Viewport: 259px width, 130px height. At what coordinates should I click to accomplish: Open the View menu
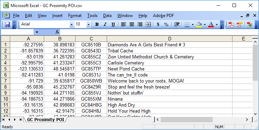click(x=42, y=16)
